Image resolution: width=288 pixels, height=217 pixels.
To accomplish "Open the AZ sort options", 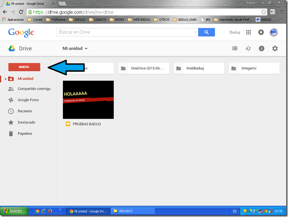I will [248, 48].
